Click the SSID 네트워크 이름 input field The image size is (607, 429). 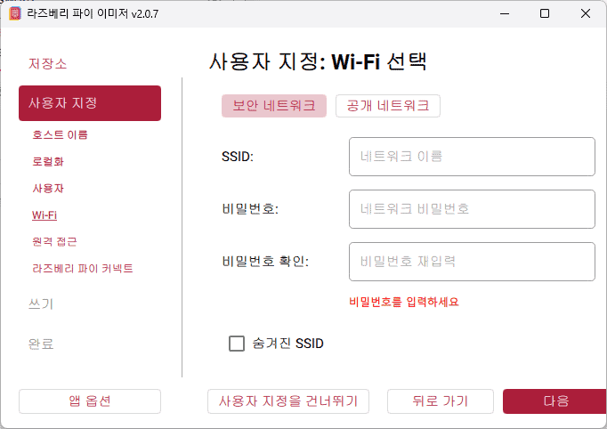[x=472, y=157]
